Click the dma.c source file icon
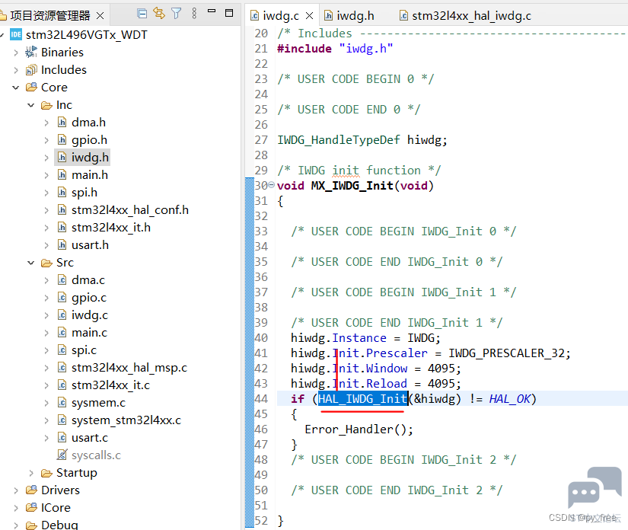628x530 pixels. [62, 279]
